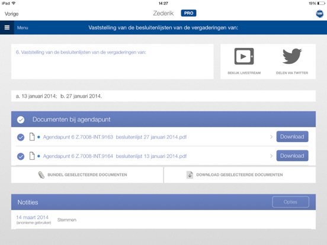Open agenda item 6 Vaststelling link
327x245 pixels.
coord(81,52)
